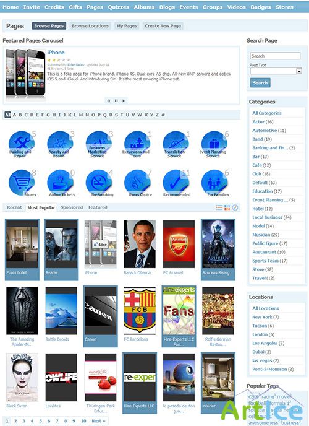309x426 pixels.
Task: Select the All alphabet filter
Action: pos(7,115)
